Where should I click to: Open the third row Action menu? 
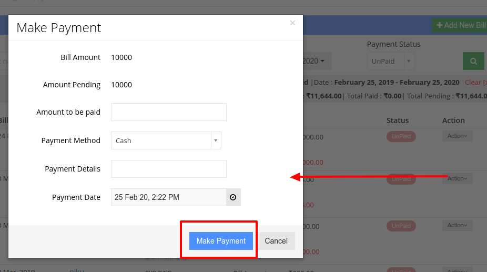tap(457, 225)
